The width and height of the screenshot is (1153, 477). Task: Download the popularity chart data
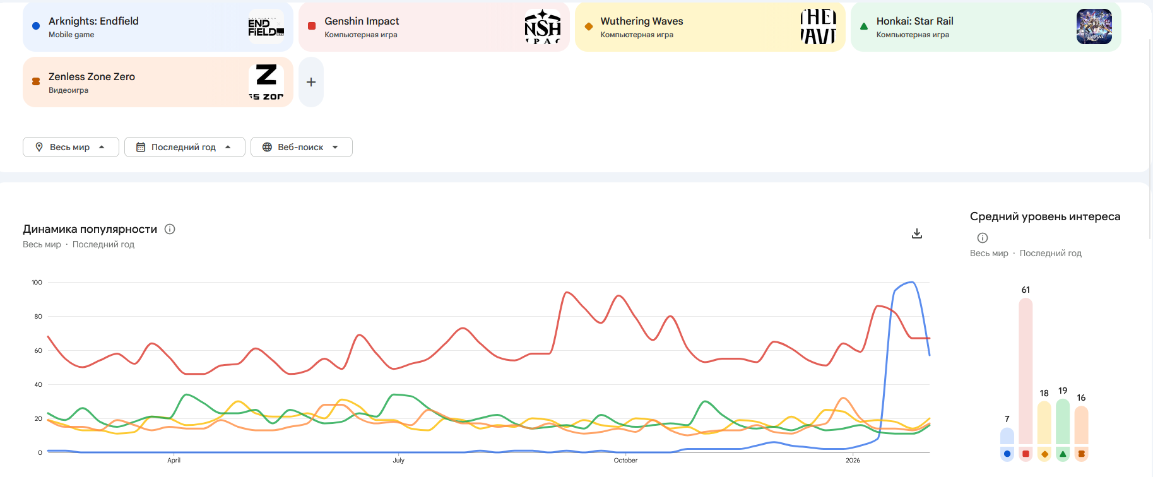(x=917, y=233)
